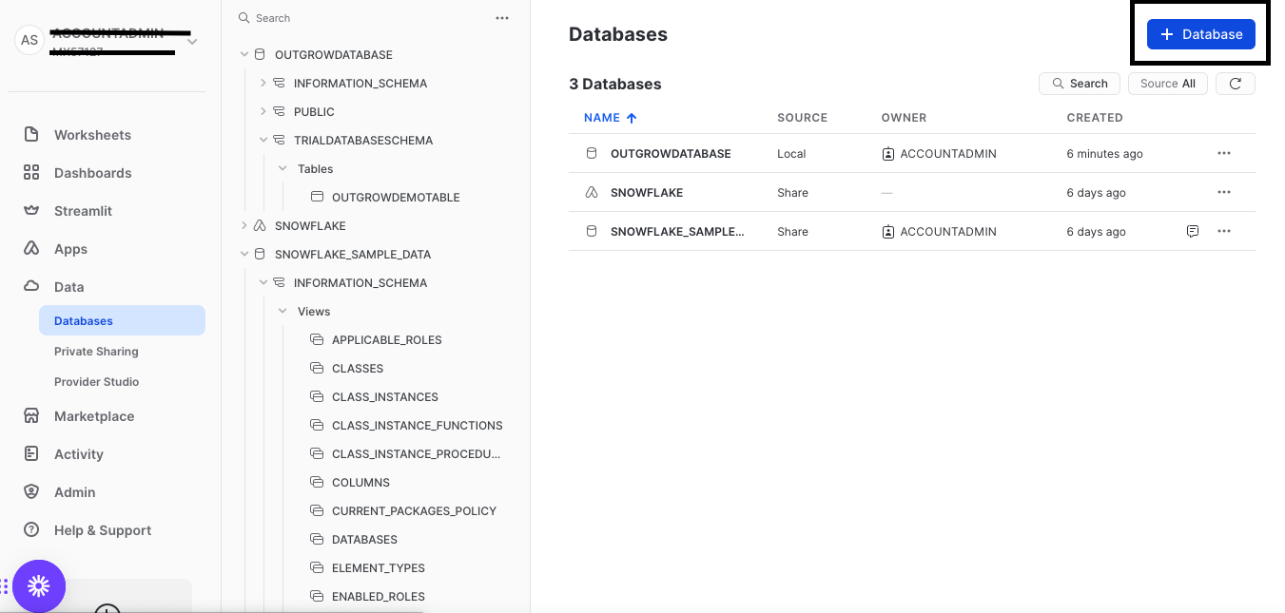Open Provider Studio section
Viewport: 1285px width, 613px height.
(x=96, y=382)
